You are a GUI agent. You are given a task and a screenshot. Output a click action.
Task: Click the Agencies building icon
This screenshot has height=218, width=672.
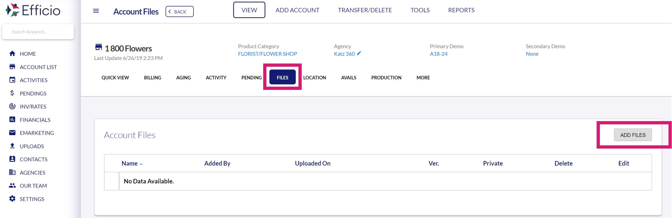(12, 172)
